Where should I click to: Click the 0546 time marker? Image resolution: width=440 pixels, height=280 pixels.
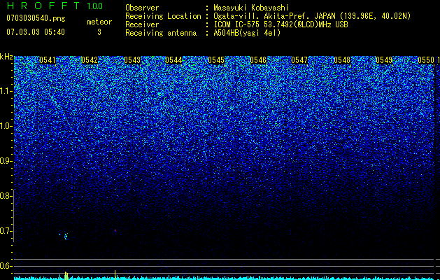pyautogui.click(x=258, y=60)
